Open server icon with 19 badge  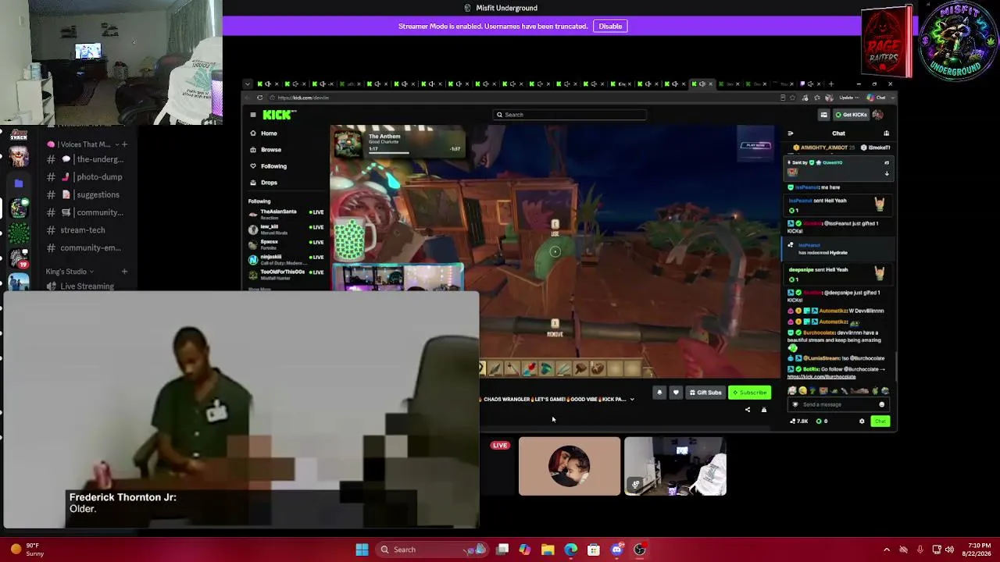coord(19,258)
